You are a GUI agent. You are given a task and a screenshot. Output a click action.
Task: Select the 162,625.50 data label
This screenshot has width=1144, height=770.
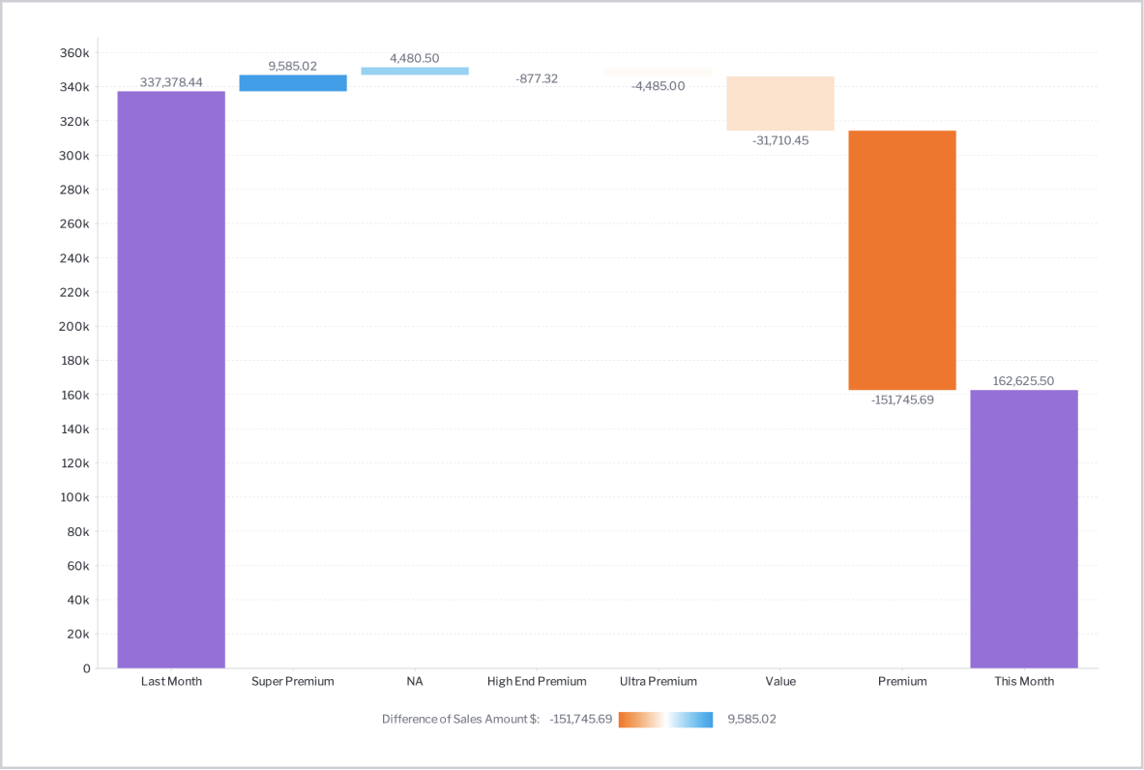click(1024, 381)
